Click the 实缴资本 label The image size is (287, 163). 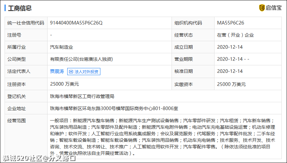pos(184,84)
